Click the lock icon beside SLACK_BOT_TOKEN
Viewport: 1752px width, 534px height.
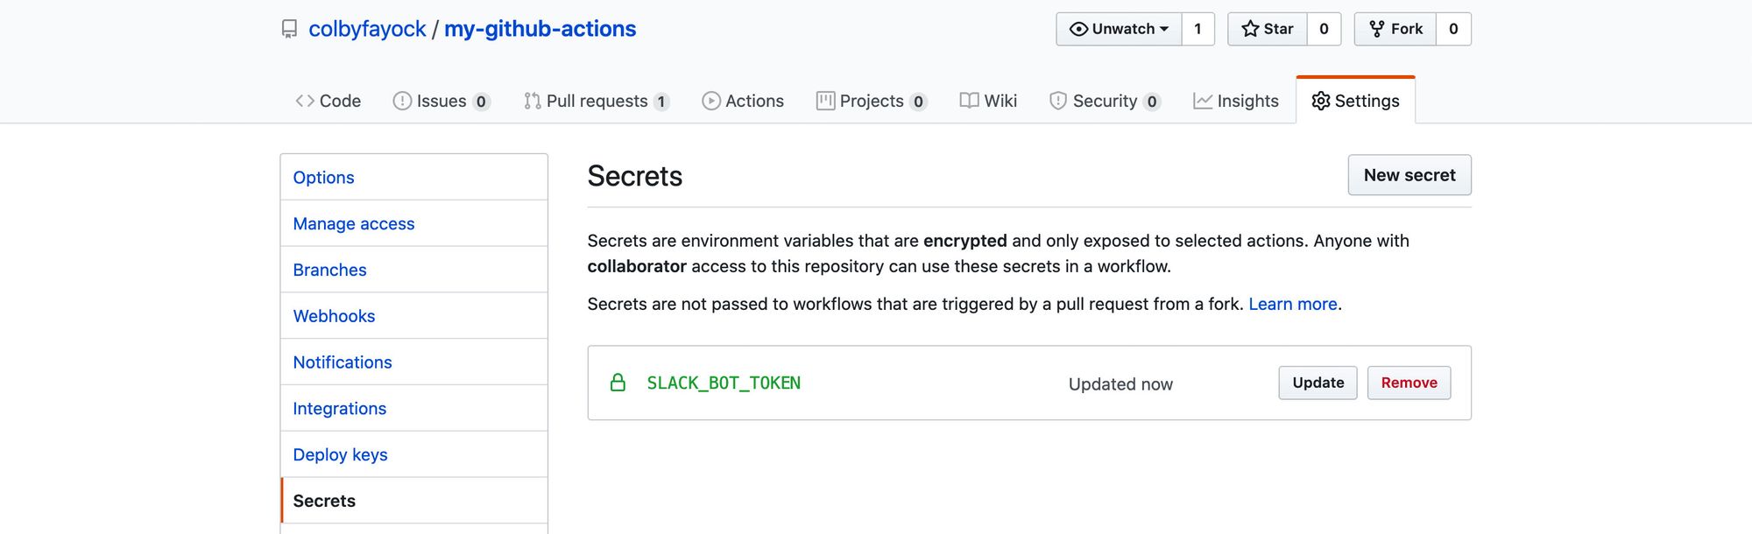tap(618, 383)
